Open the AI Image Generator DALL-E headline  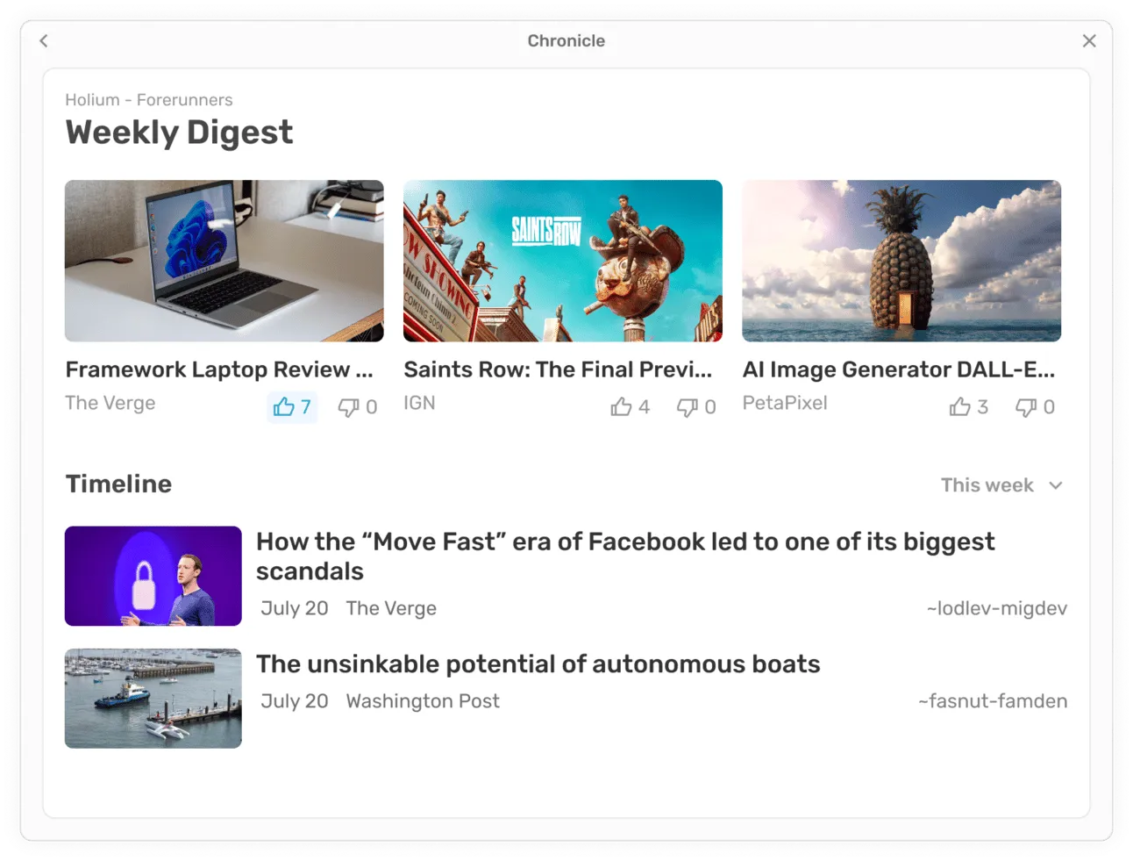click(898, 370)
